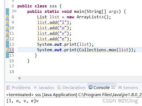This screenshot has height=106, width=142.
Task: Click the warning marker on line 12
Action: (7, 39)
